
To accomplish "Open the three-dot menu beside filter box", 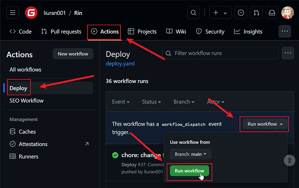I will (288, 53).
